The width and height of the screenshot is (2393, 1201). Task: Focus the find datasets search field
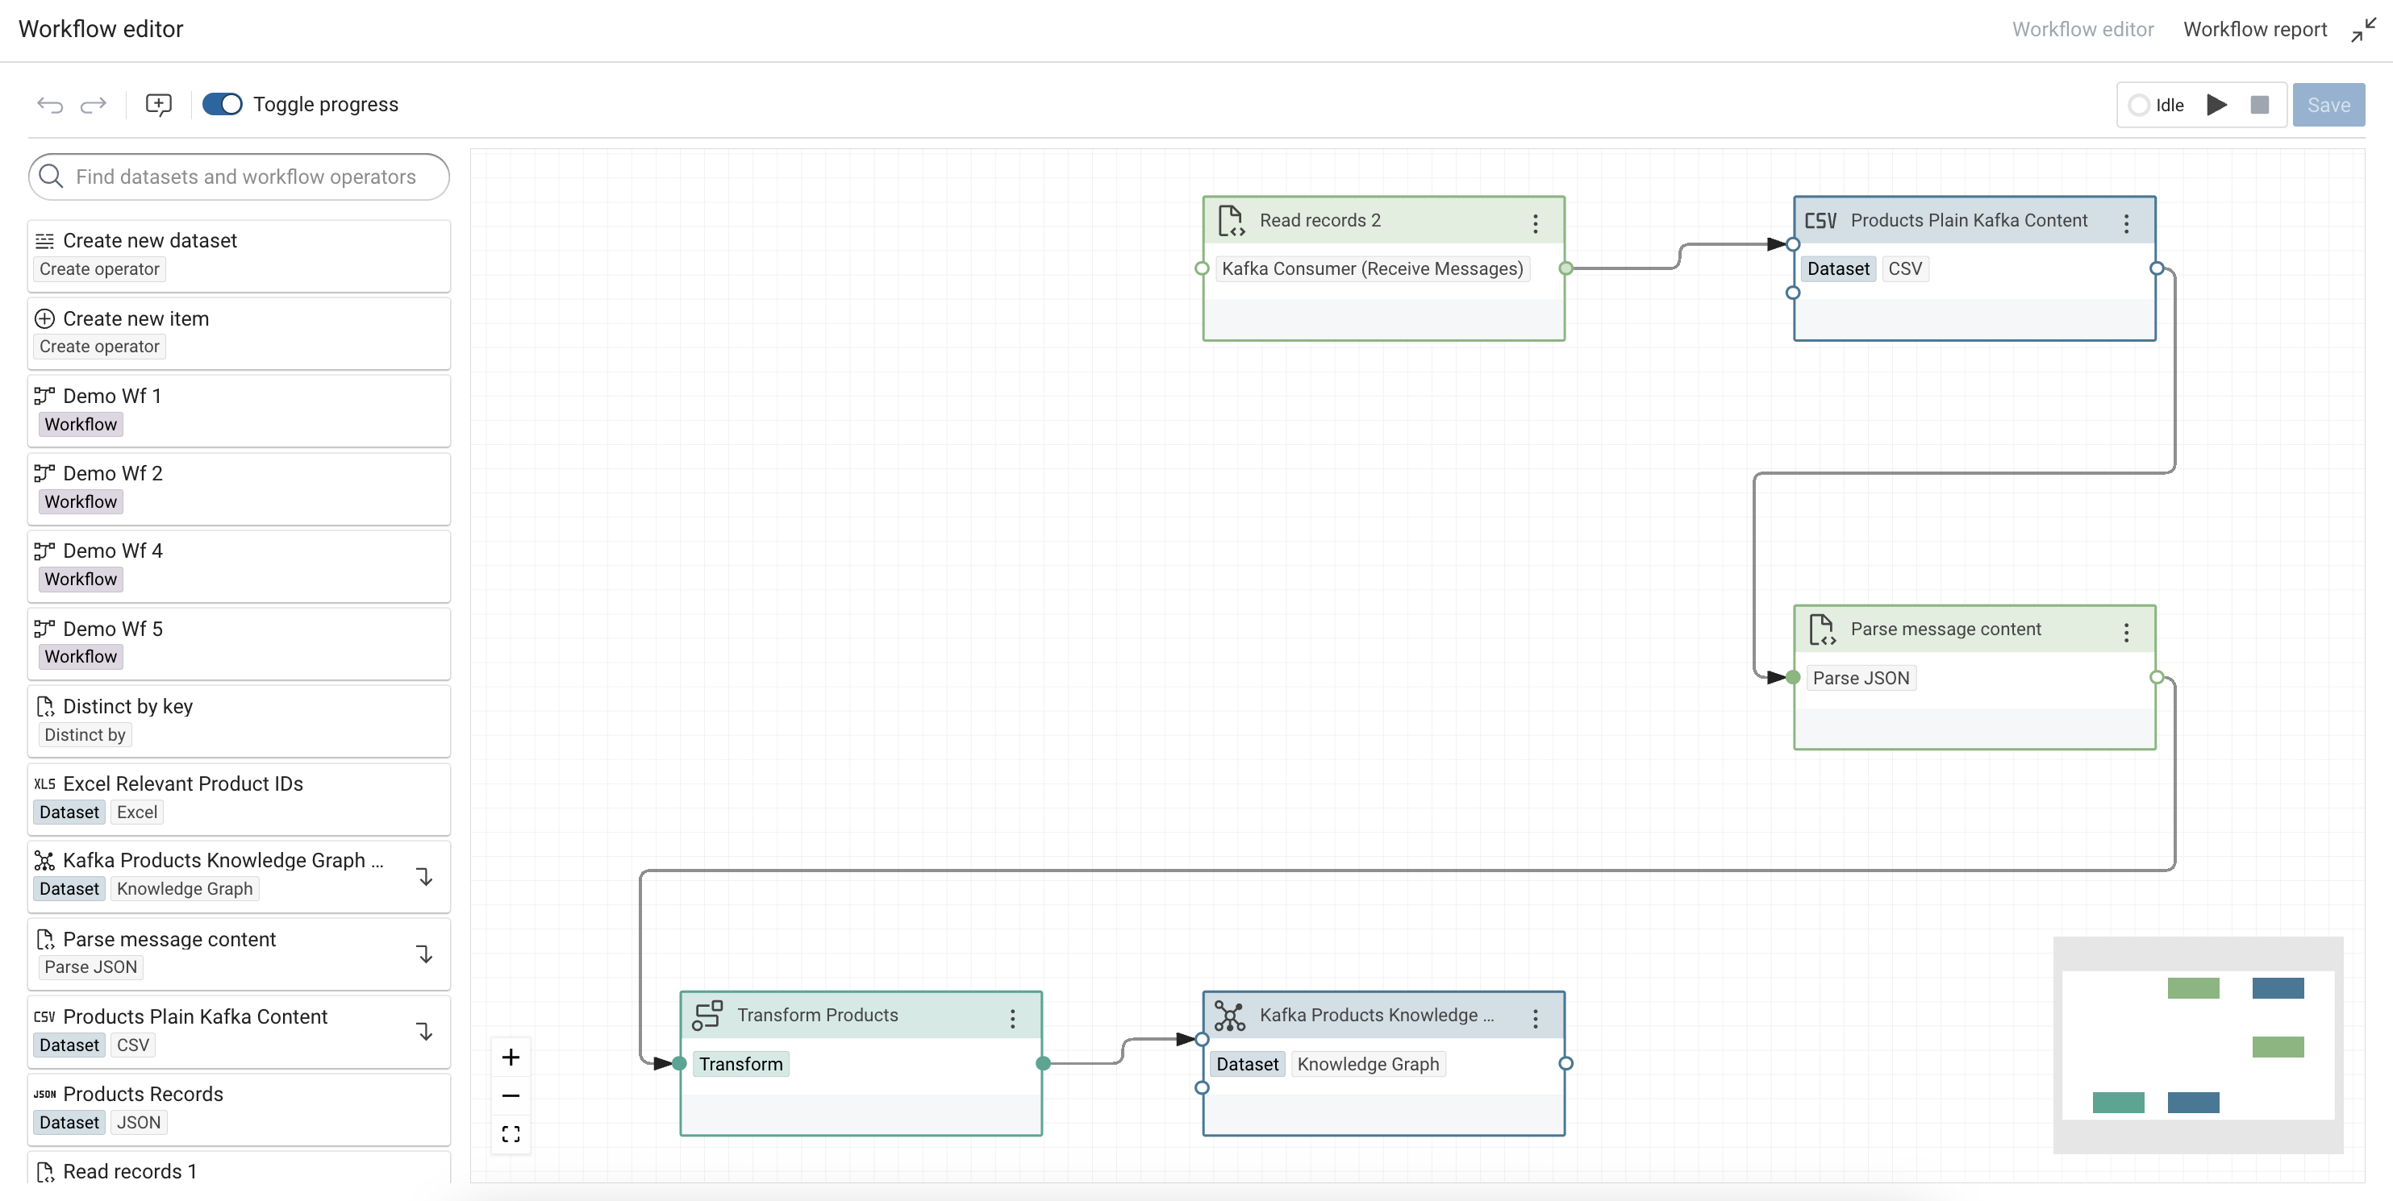(245, 177)
